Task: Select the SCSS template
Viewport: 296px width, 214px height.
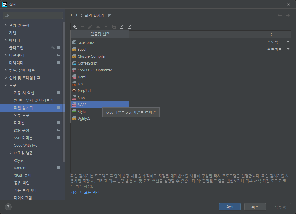Action: (100, 104)
